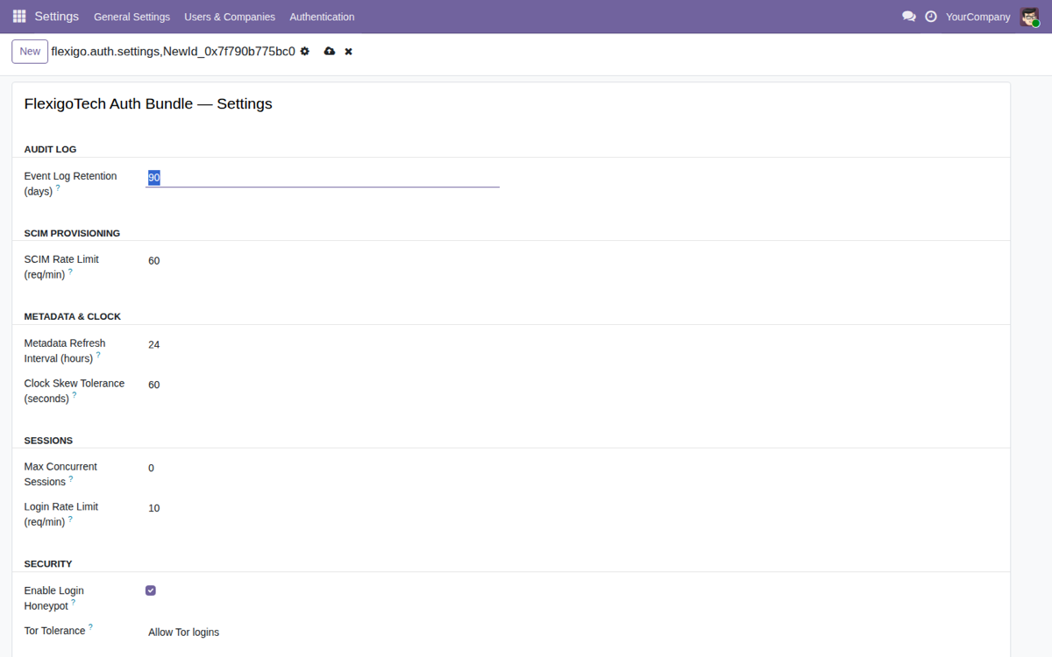
Task: Click the SCIM PROVISIONING section header
Action: [x=72, y=233]
